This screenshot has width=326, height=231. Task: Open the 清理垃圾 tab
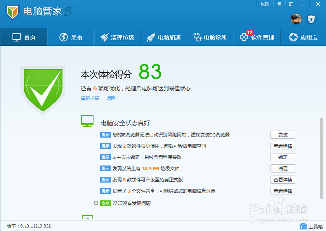point(117,37)
